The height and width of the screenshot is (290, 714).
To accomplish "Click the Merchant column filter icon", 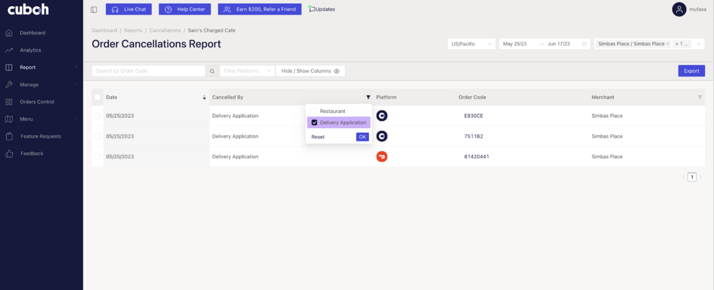I will pyautogui.click(x=699, y=98).
